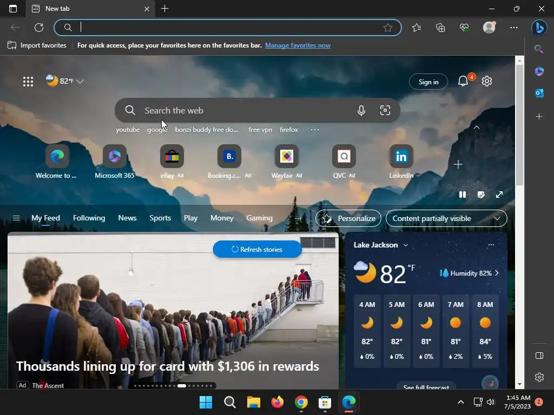
Task: Open Humidity 82% details chevron
Action: [497, 273]
